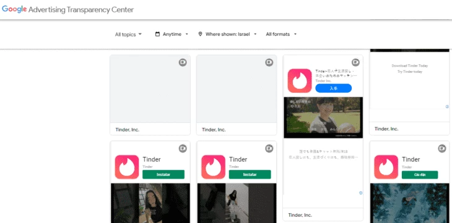Viewport: 452px width, 223px height.
Task: Click the Japanese ad description text
Action: pos(323,154)
